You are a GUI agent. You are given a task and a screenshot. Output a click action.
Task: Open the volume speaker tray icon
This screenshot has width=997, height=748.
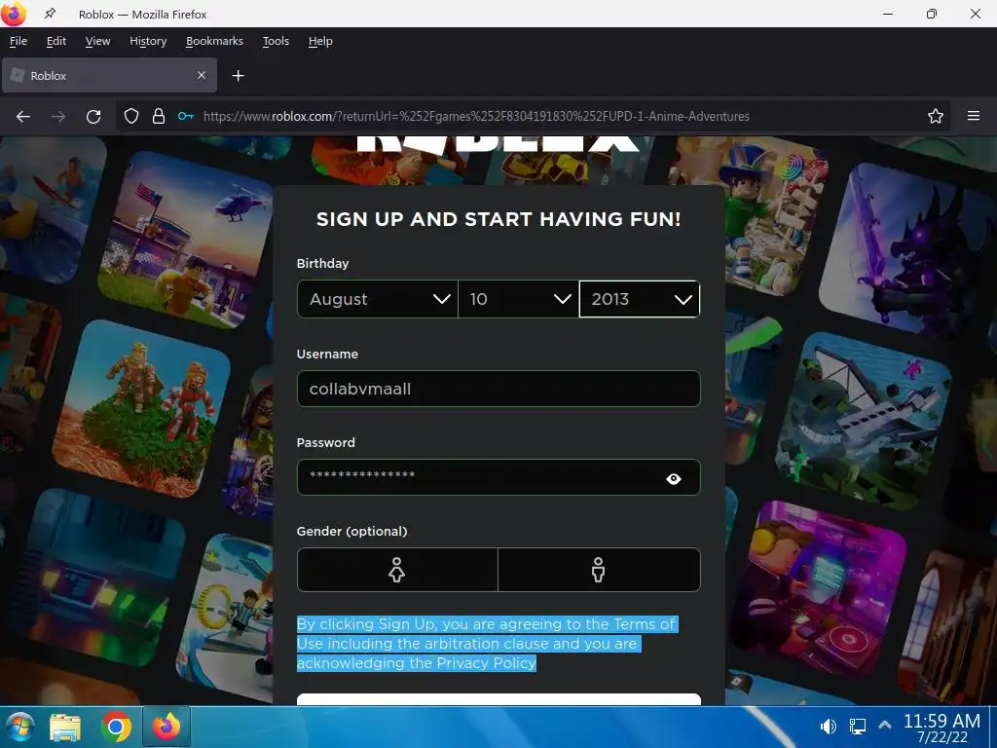pos(828,727)
